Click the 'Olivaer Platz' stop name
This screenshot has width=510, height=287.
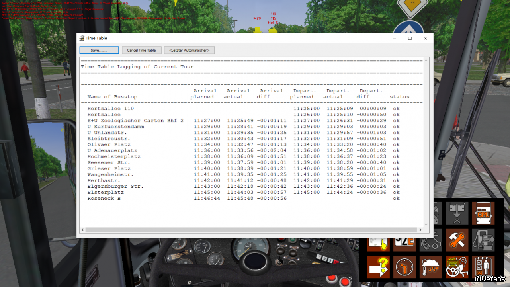pos(109,144)
